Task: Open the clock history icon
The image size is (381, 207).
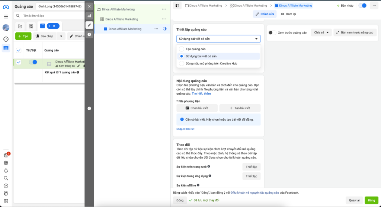Action: [x=89, y=34]
